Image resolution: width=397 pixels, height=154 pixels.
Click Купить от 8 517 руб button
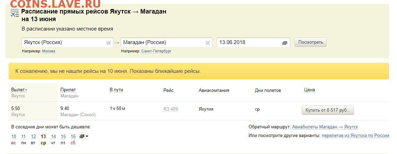[328, 110]
